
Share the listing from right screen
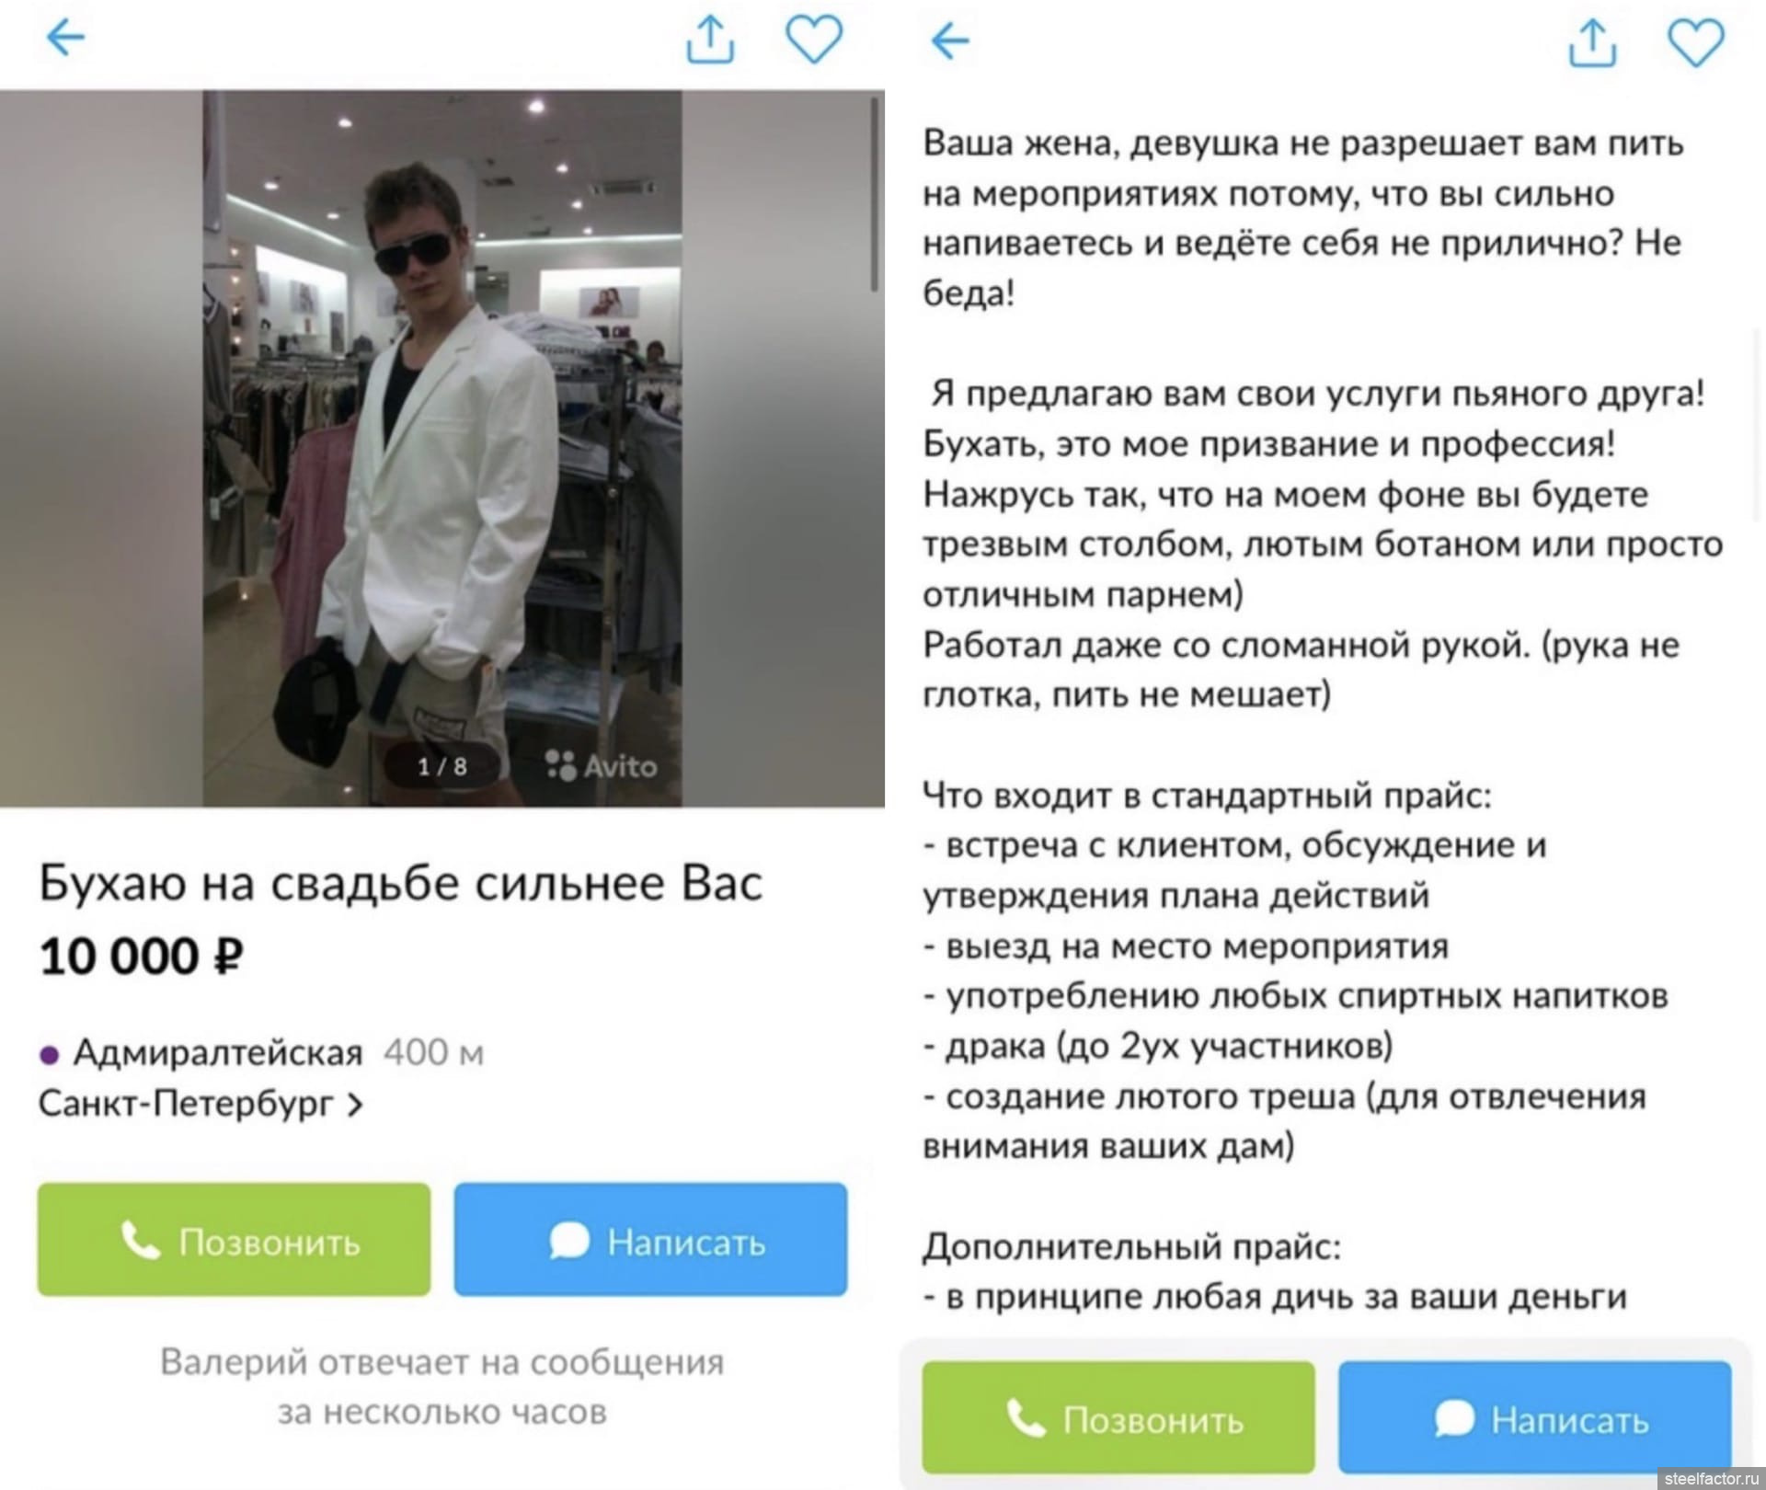point(1592,42)
